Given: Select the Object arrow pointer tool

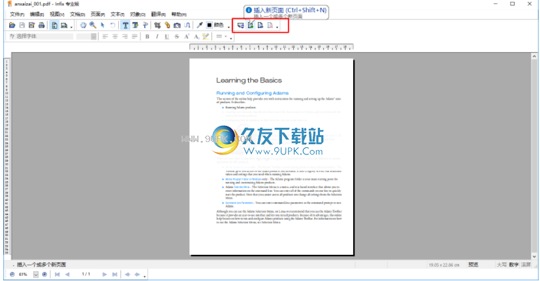Looking at the screenshot, I should pyautogui.click(x=103, y=25).
